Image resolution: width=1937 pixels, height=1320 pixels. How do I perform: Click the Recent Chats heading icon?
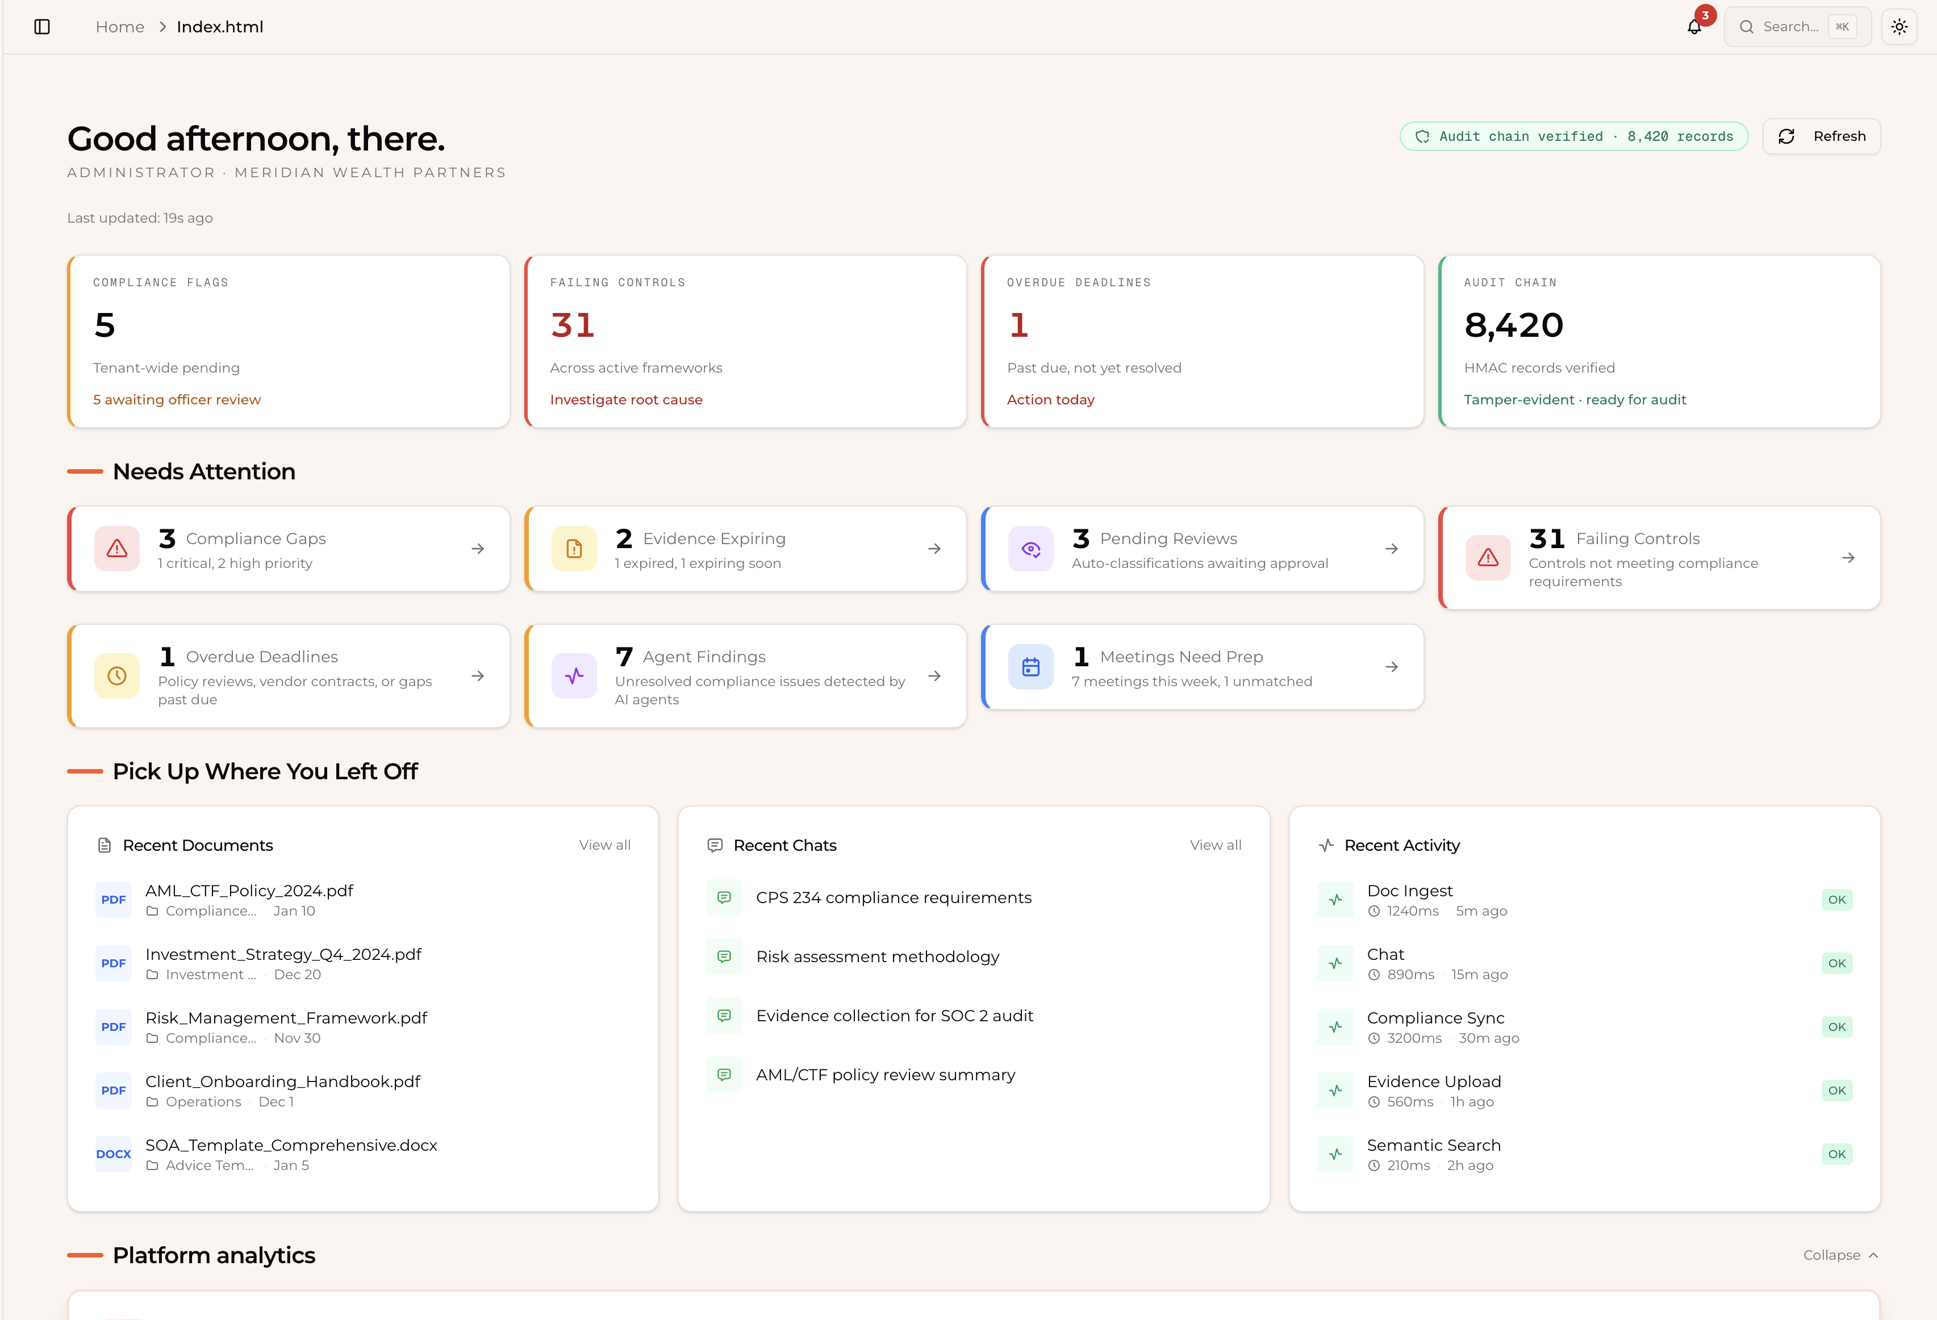(x=714, y=845)
